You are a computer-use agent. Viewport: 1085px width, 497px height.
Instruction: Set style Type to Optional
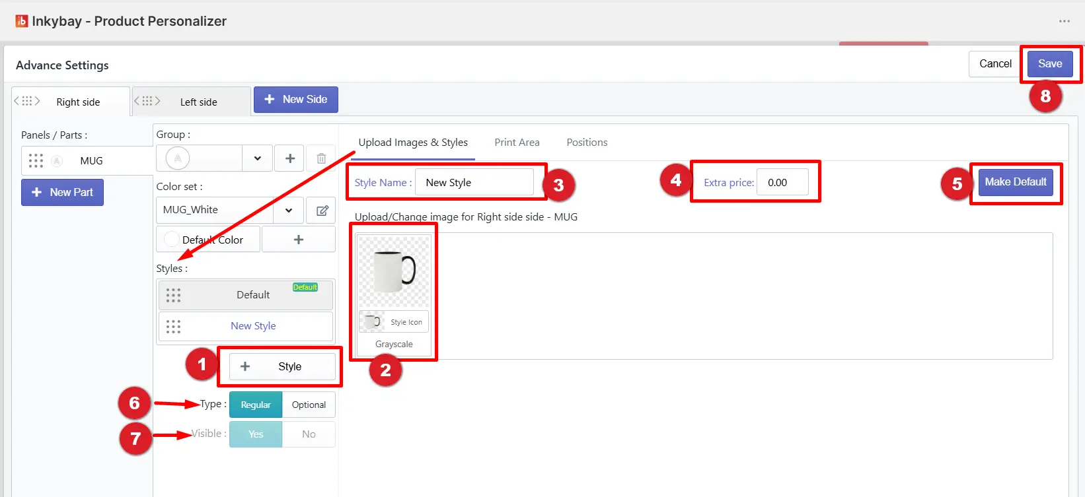(x=309, y=405)
